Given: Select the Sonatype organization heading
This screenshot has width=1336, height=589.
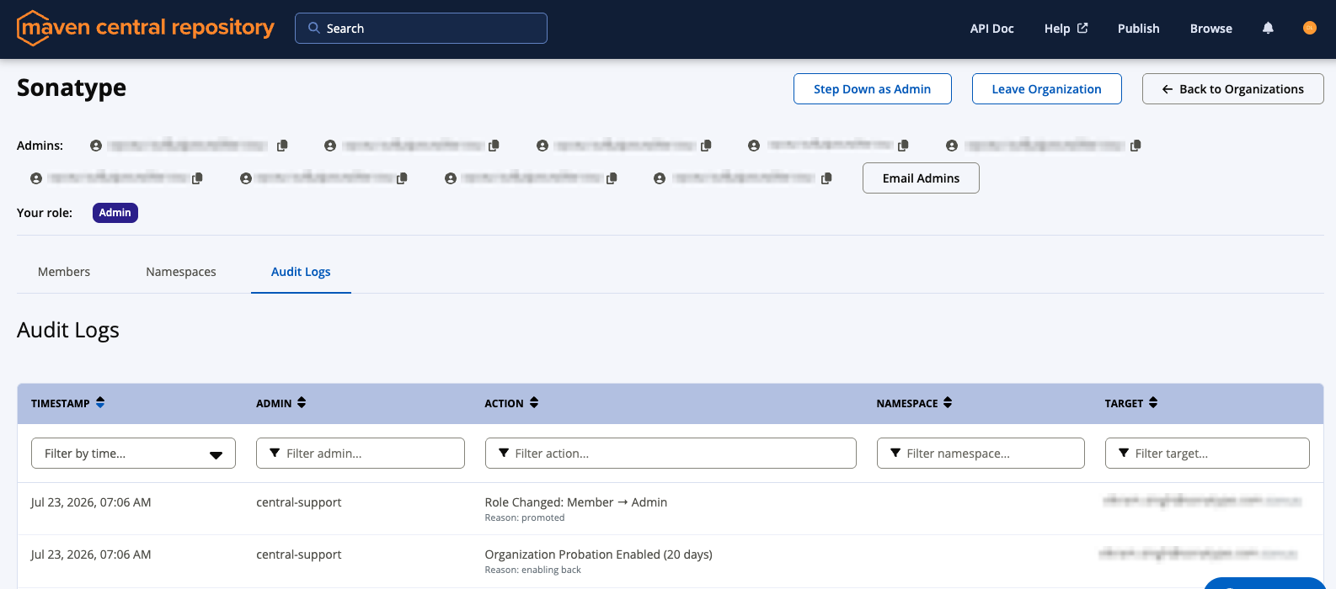Looking at the screenshot, I should point(72,88).
